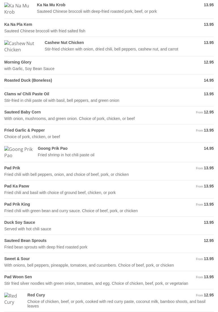This screenshot has height=312, width=218.
Task: Click Pad Prik King item title
Action: (17, 204)
